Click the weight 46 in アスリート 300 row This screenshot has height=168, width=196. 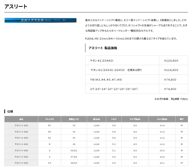tap(74, 132)
